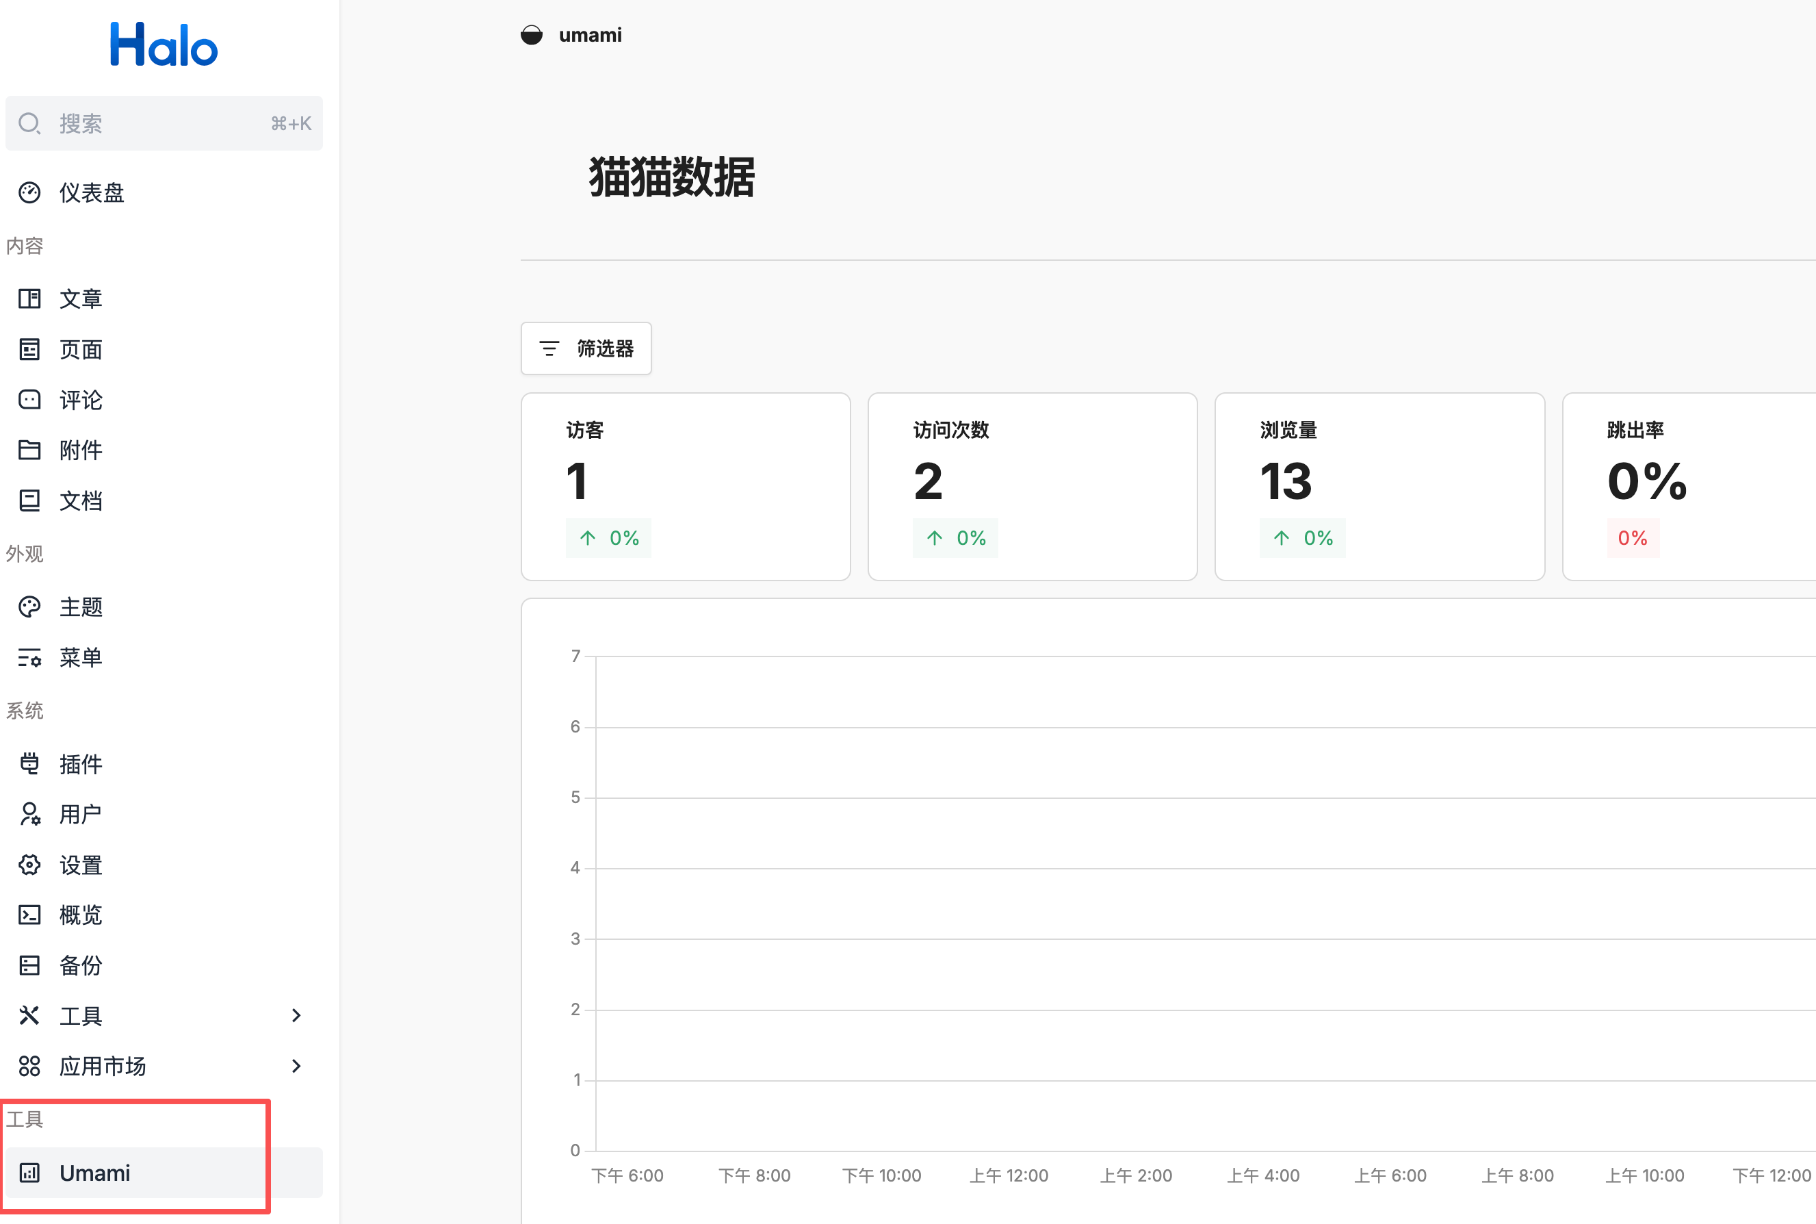Click the articles book icon
The width and height of the screenshot is (1816, 1224).
[x=29, y=299]
